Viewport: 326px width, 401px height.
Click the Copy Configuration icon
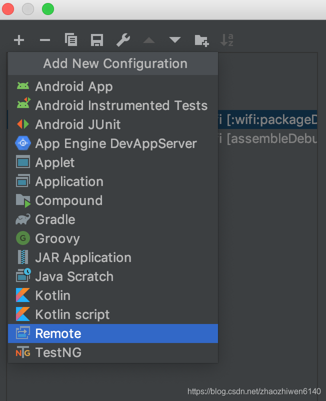click(71, 40)
